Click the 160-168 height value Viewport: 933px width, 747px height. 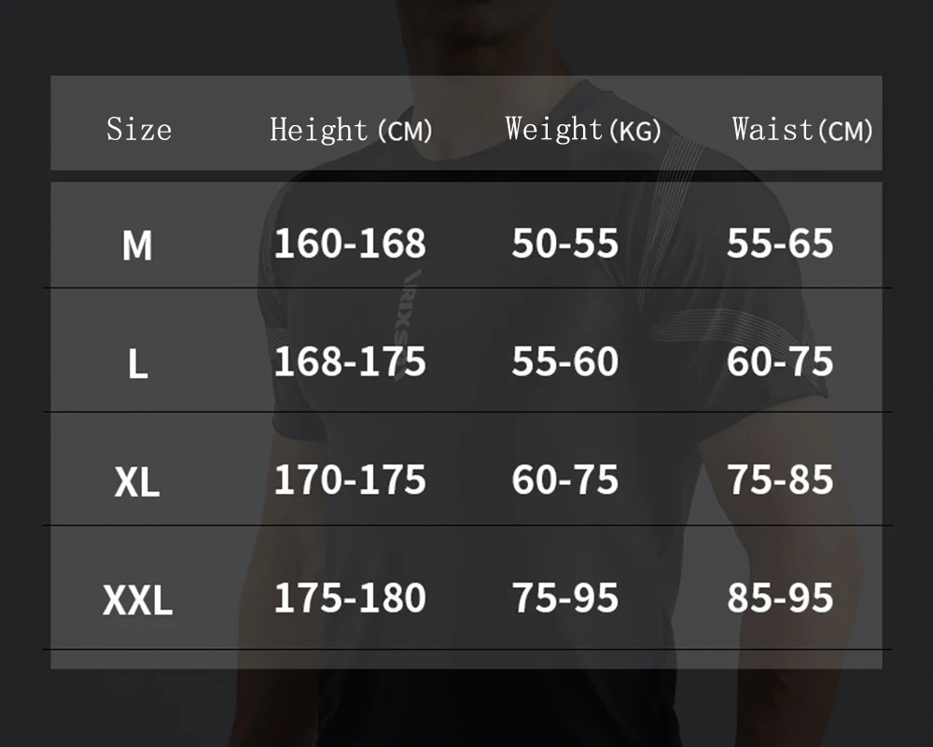click(x=350, y=243)
